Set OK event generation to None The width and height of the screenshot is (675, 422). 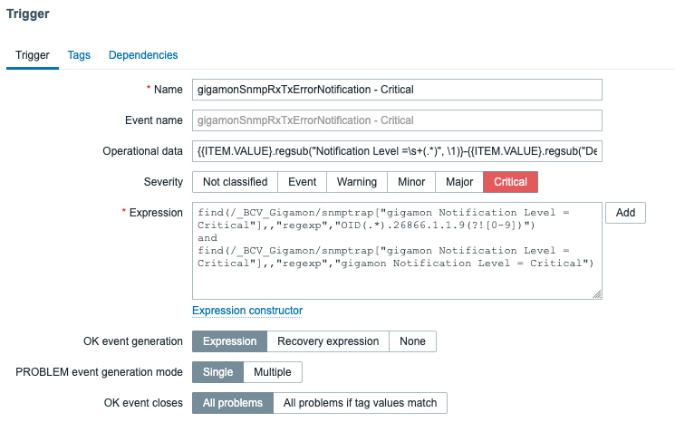pos(412,341)
